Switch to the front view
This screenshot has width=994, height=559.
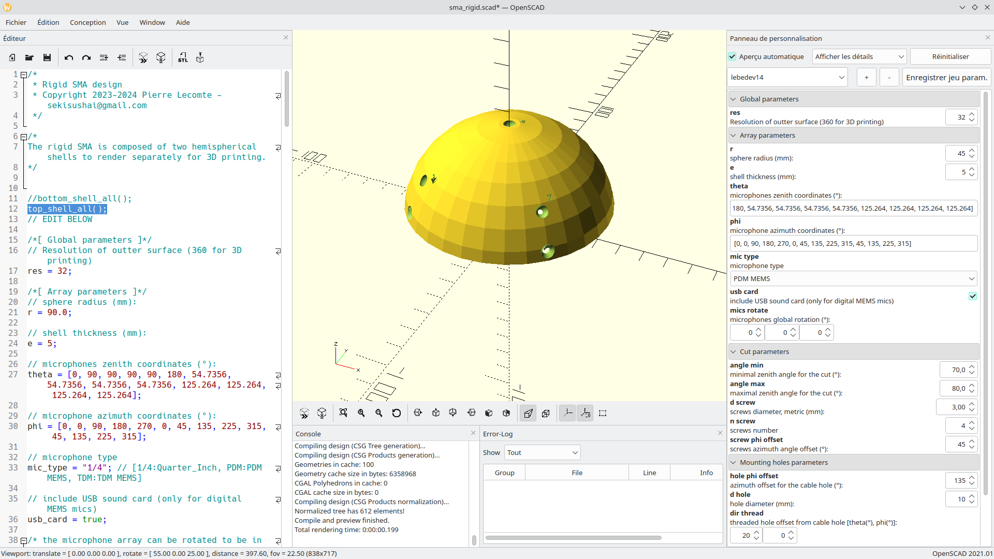[x=489, y=413]
